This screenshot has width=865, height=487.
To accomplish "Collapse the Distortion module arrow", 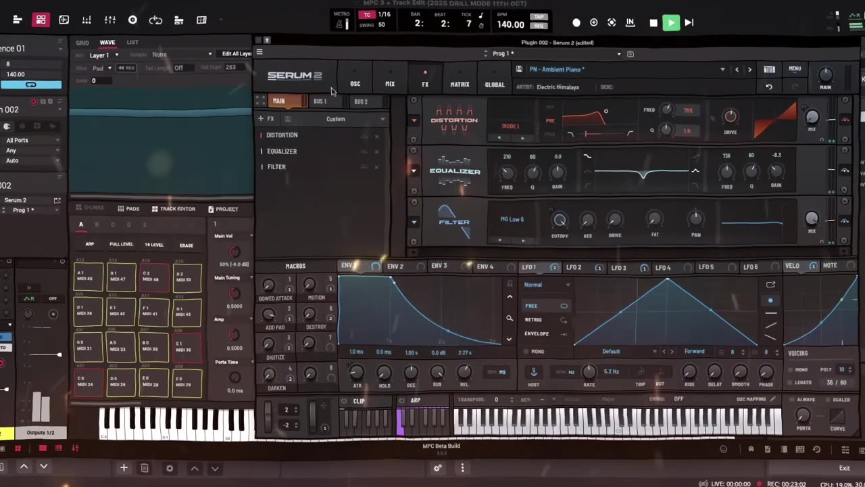I will pyautogui.click(x=414, y=120).
